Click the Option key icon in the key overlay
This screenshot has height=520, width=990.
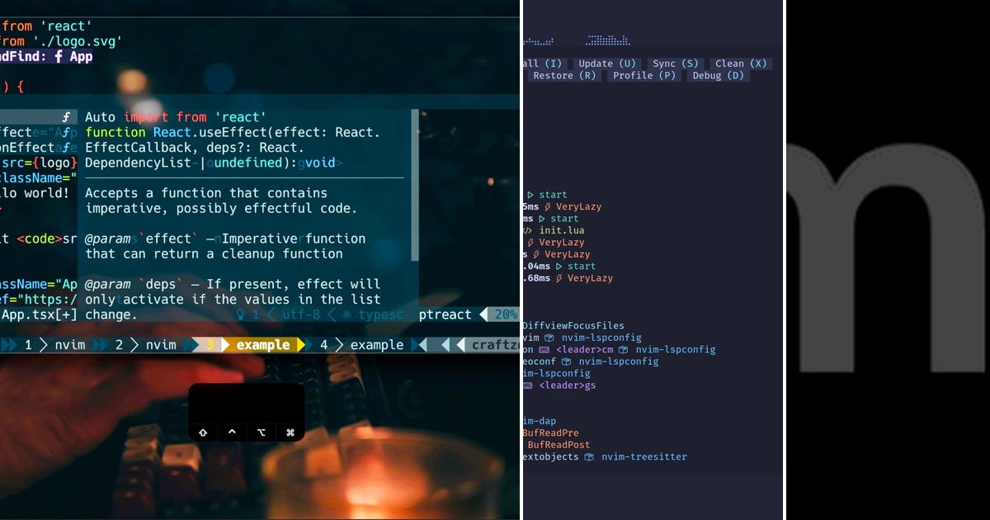[262, 431]
